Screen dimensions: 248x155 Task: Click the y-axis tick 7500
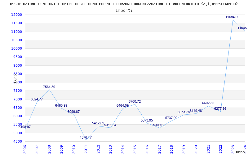coord(18,91)
